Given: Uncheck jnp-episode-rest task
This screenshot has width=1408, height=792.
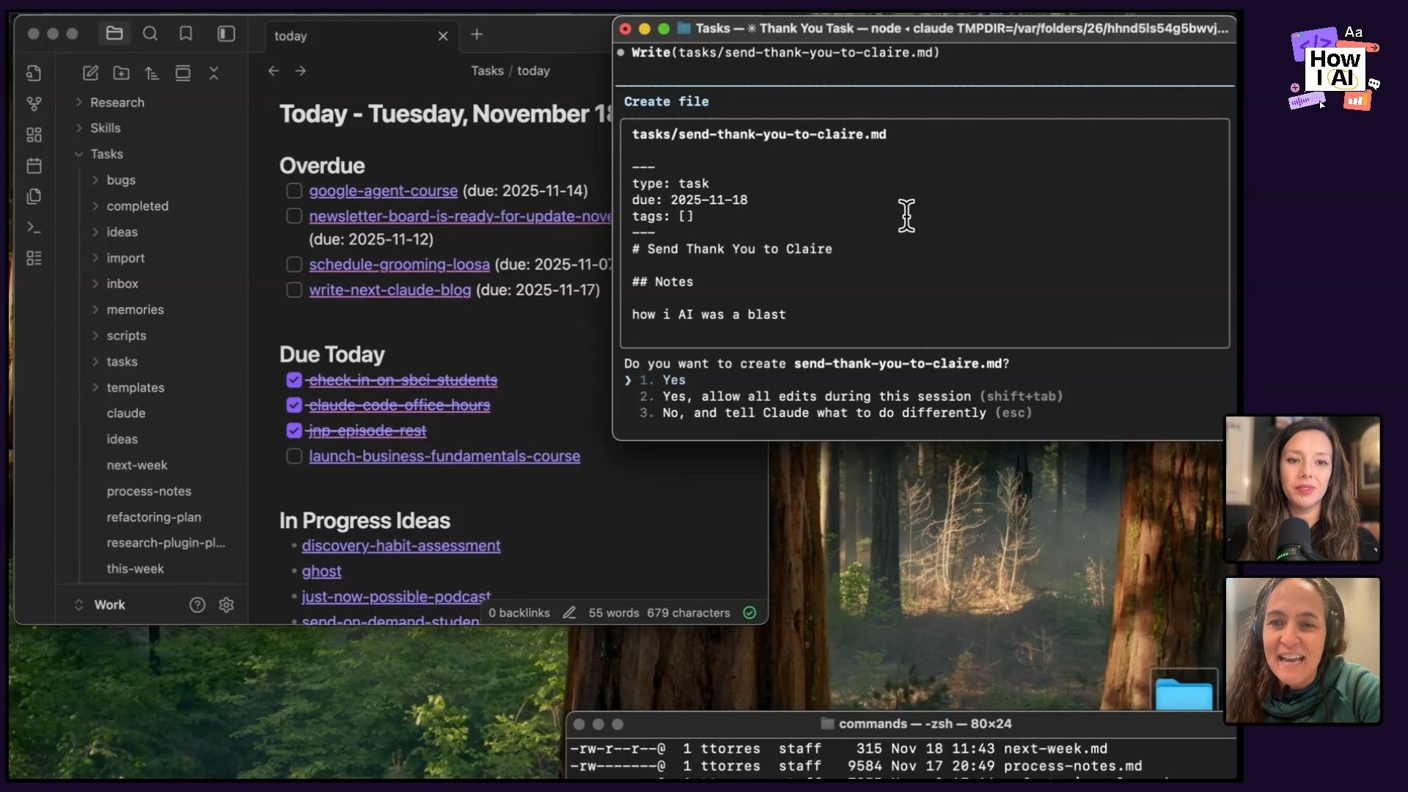Looking at the screenshot, I should click(x=294, y=430).
